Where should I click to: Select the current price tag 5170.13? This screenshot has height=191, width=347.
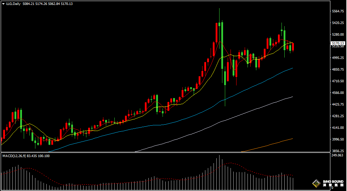[338, 43]
